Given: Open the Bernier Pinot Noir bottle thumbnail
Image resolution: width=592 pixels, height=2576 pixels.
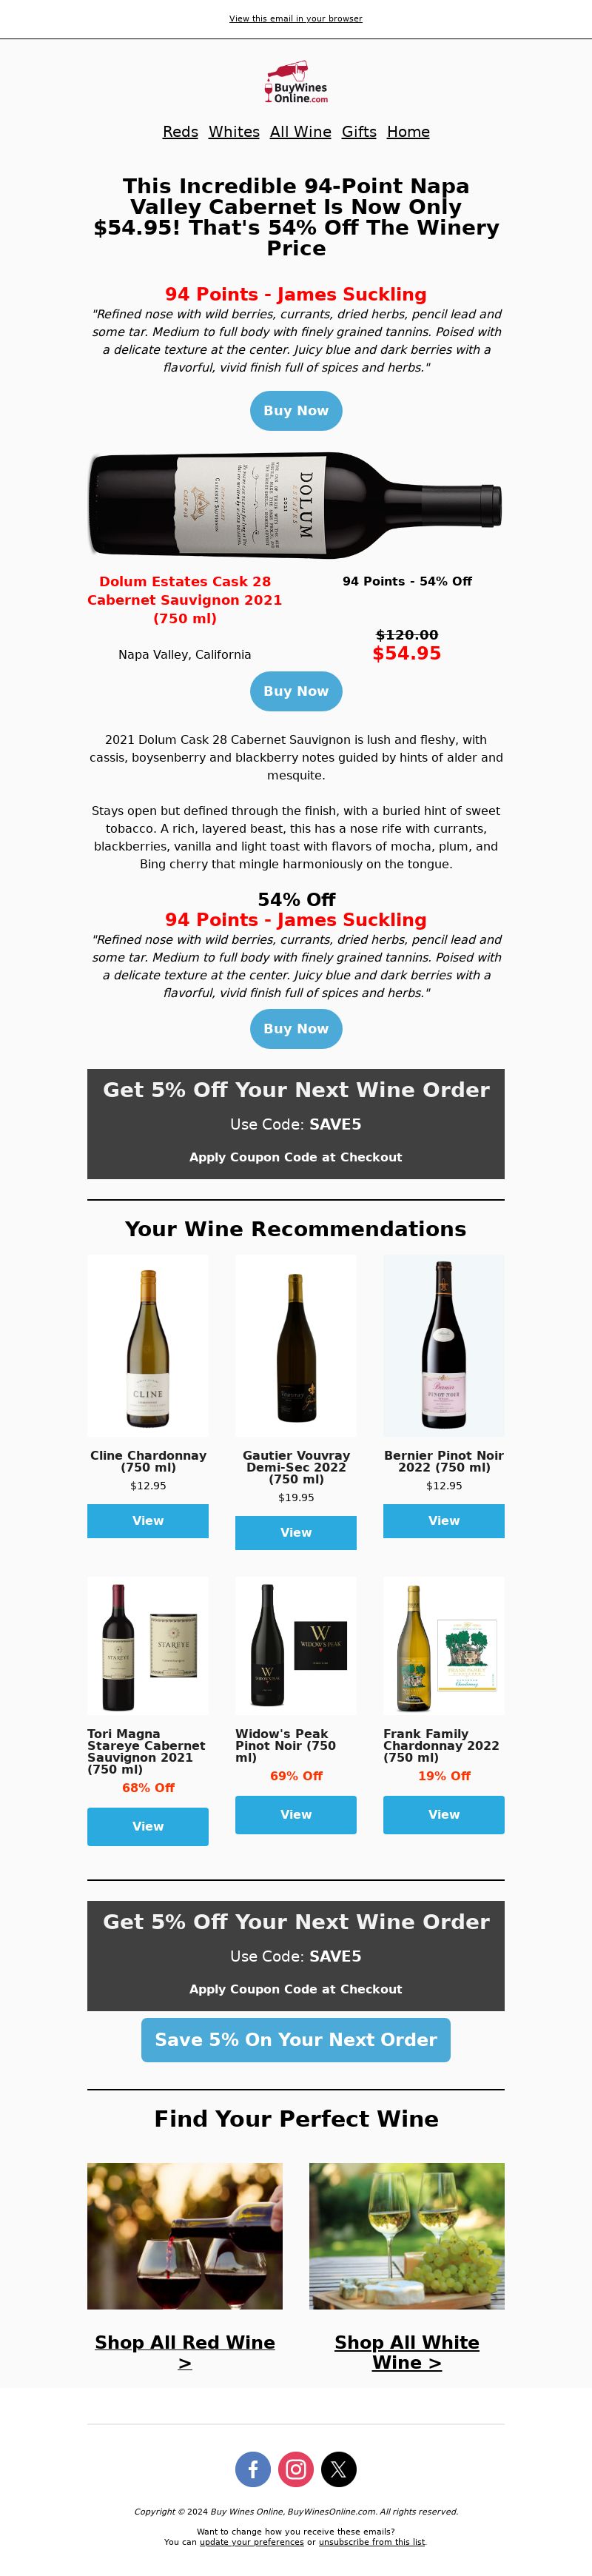Looking at the screenshot, I should (444, 1346).
